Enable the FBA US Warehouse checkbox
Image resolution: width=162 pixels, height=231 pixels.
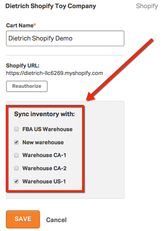click(16, 129)
